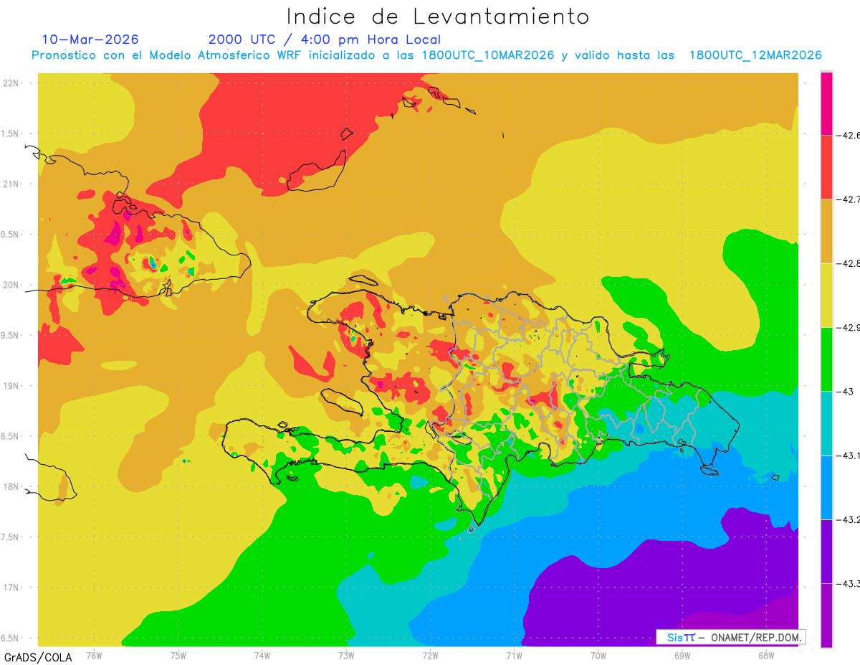Select the legend value -43.2

coord(848,519)
